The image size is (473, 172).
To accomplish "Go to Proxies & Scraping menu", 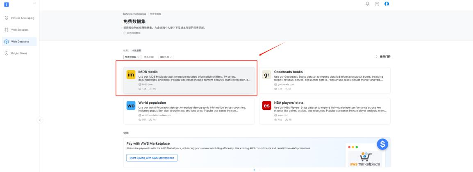I will 19,18.
